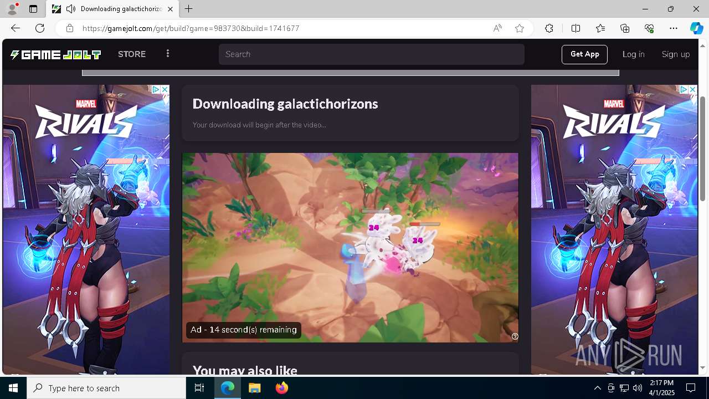This screenshot has height=399, width=709.
Task: Click the Game Jolt logo
Action: 55,54
